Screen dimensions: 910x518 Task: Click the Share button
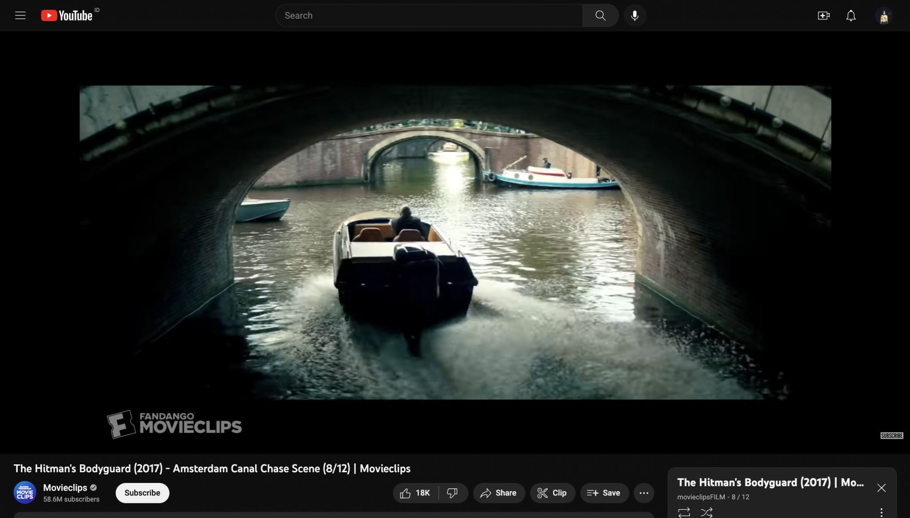[x=499, y=493]
